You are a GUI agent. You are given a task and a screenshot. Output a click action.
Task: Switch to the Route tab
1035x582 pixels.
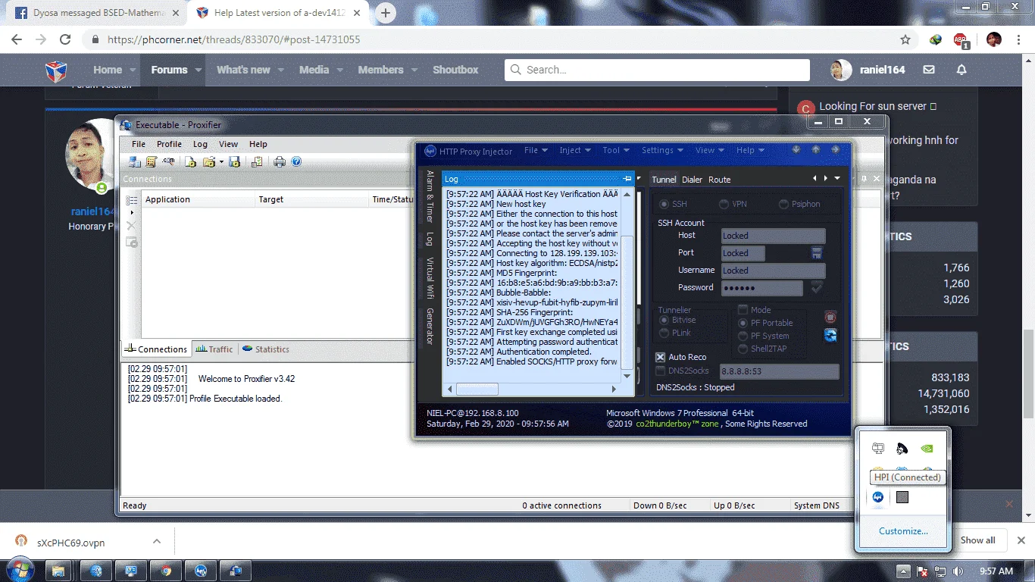[720, 180]
